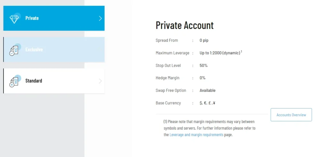Click the diamond icon on Private tab

tap(14, 19)
